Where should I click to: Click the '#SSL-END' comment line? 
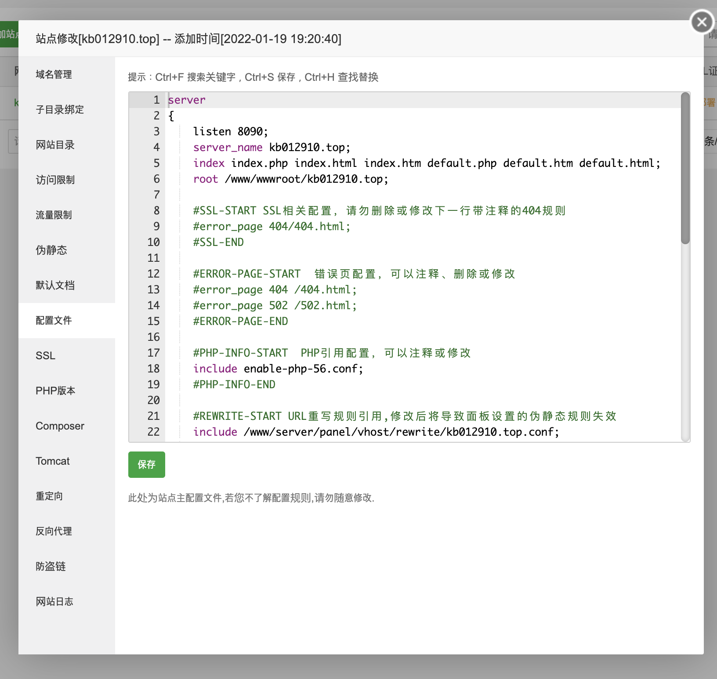click(218, 242)
